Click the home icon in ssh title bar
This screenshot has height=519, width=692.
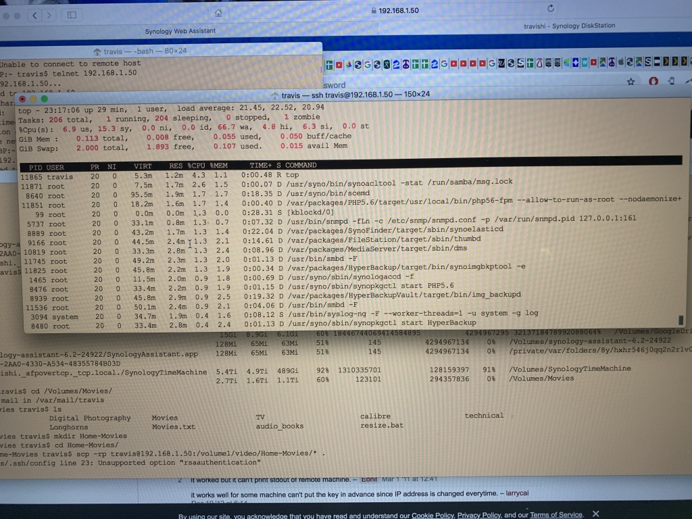[274, 95]
